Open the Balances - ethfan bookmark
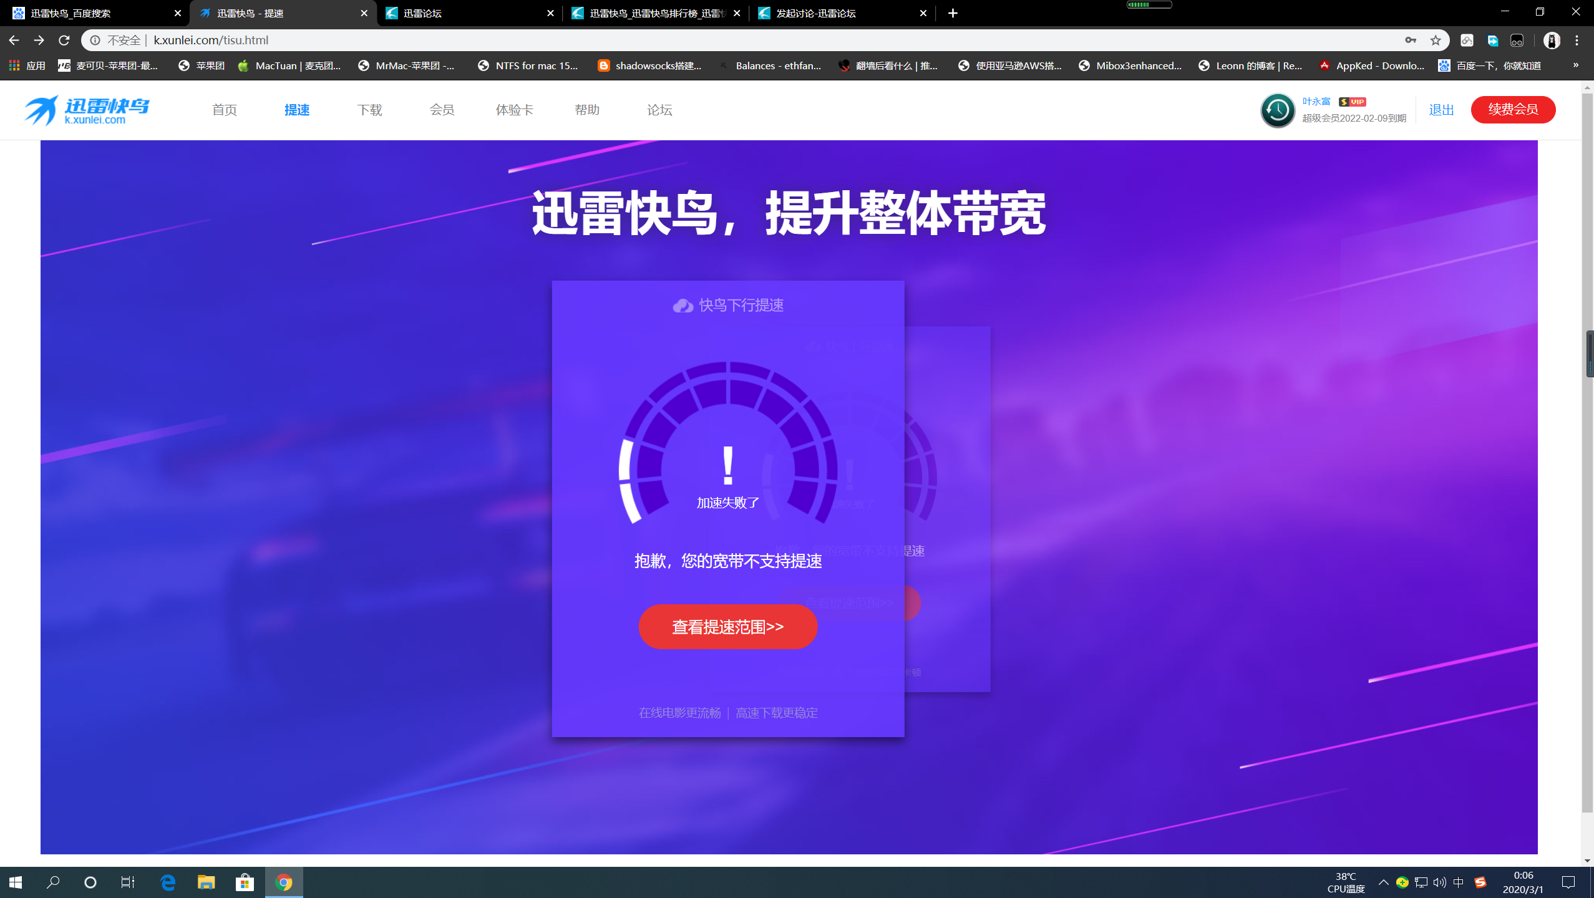 (770, 65)
